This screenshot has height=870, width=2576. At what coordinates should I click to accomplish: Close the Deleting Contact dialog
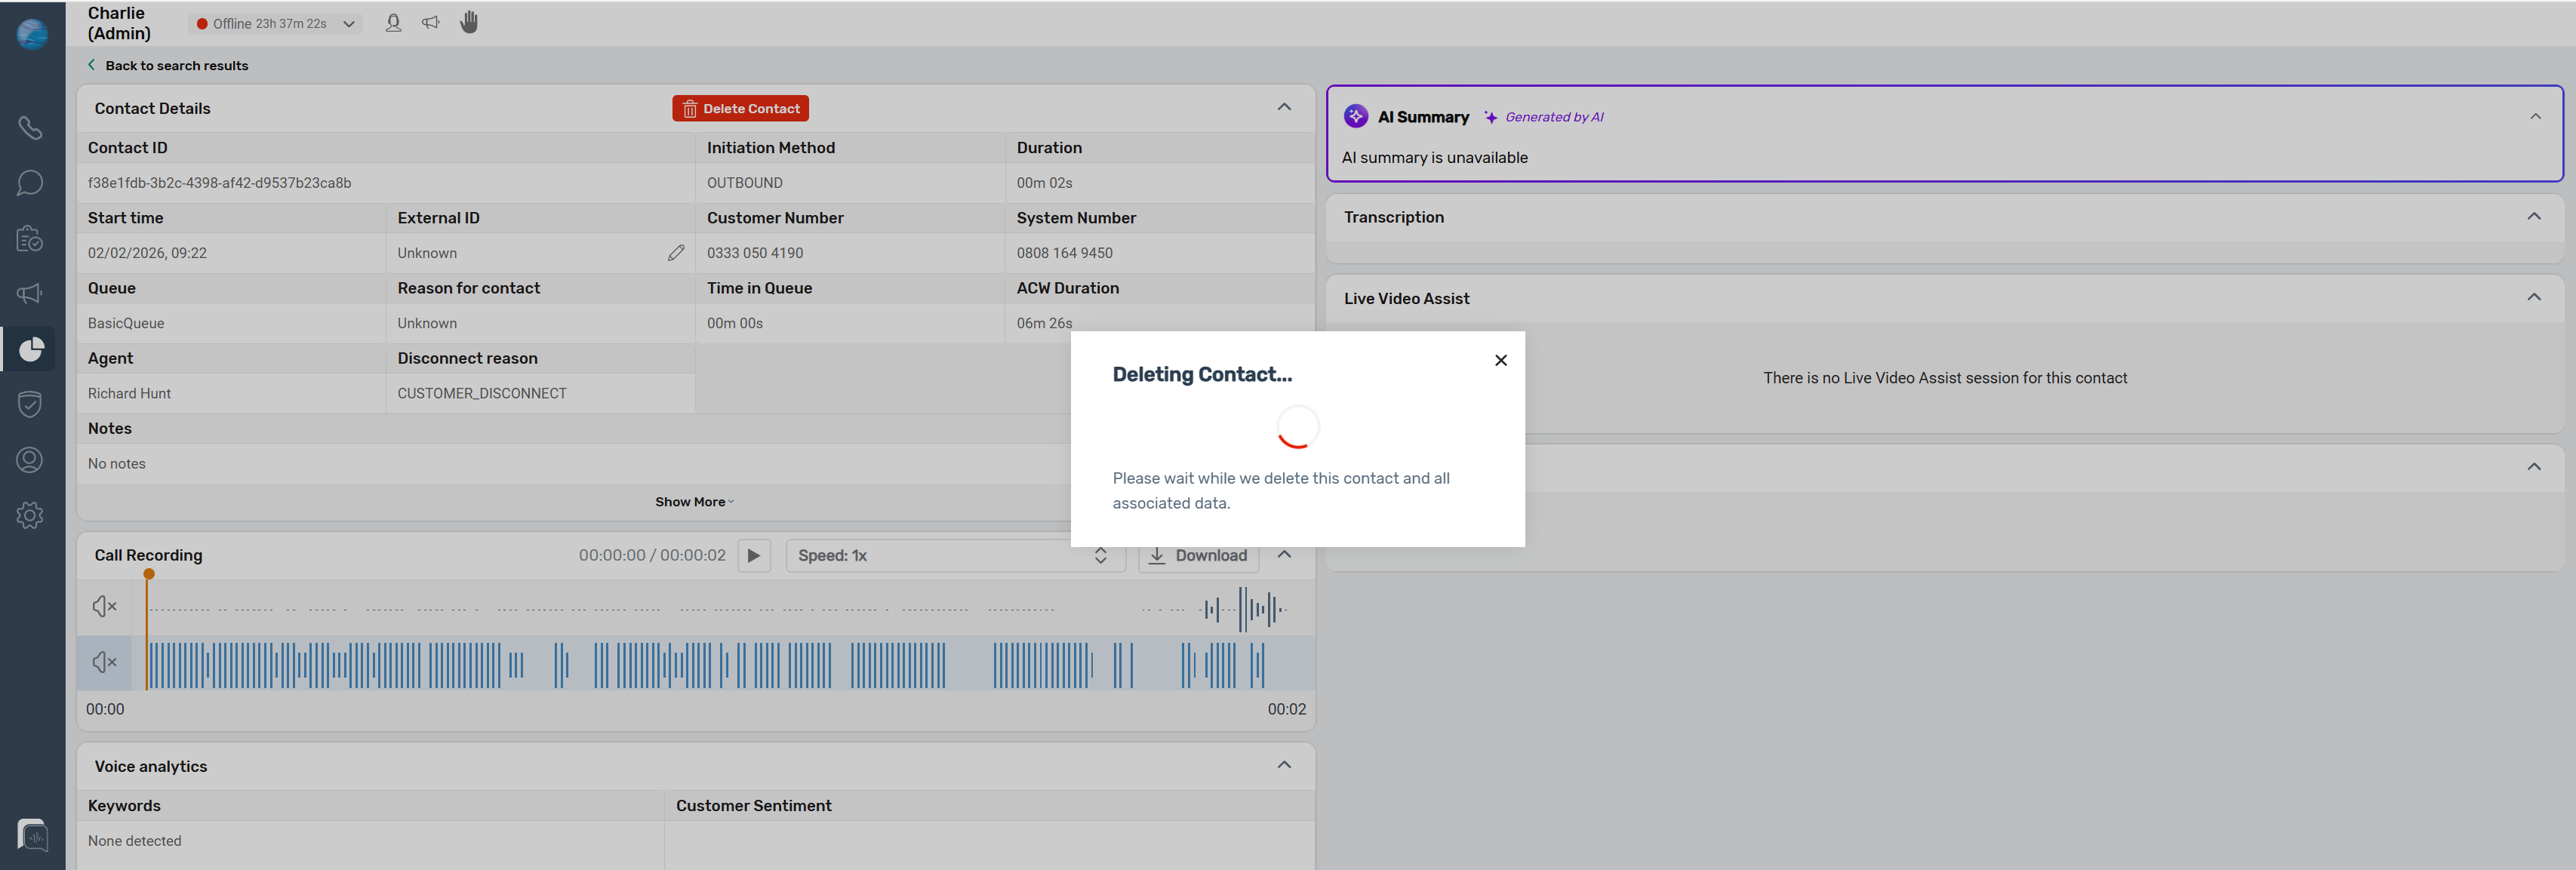(1500, 360)
